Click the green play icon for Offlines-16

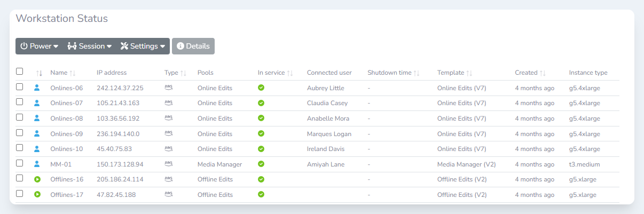37,179
